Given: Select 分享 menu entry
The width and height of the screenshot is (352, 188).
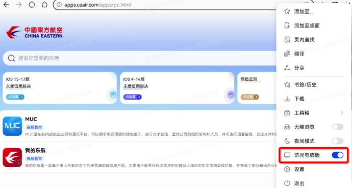Looking at the screenshot, I should 314,68.
